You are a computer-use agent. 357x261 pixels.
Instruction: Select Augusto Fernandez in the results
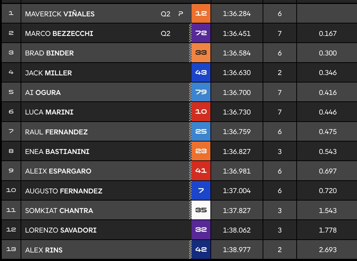(64, 191)
